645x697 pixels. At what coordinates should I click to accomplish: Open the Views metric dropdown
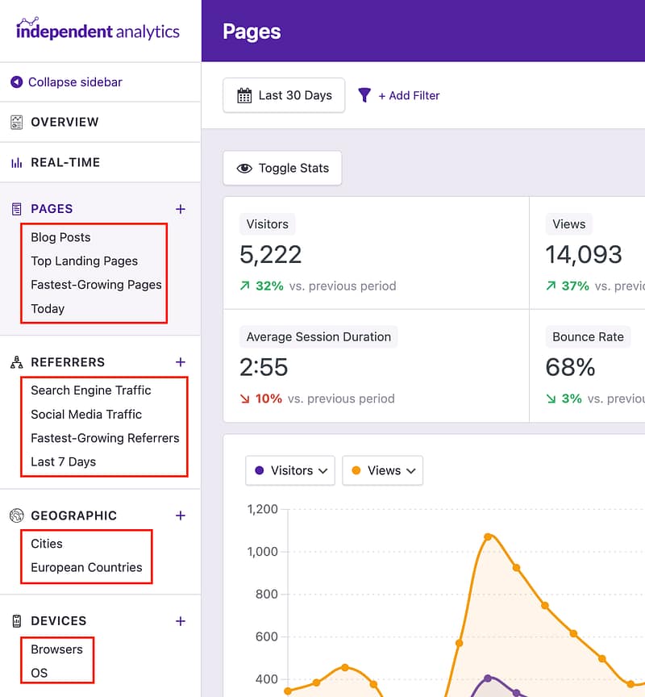tap(382, 470)
